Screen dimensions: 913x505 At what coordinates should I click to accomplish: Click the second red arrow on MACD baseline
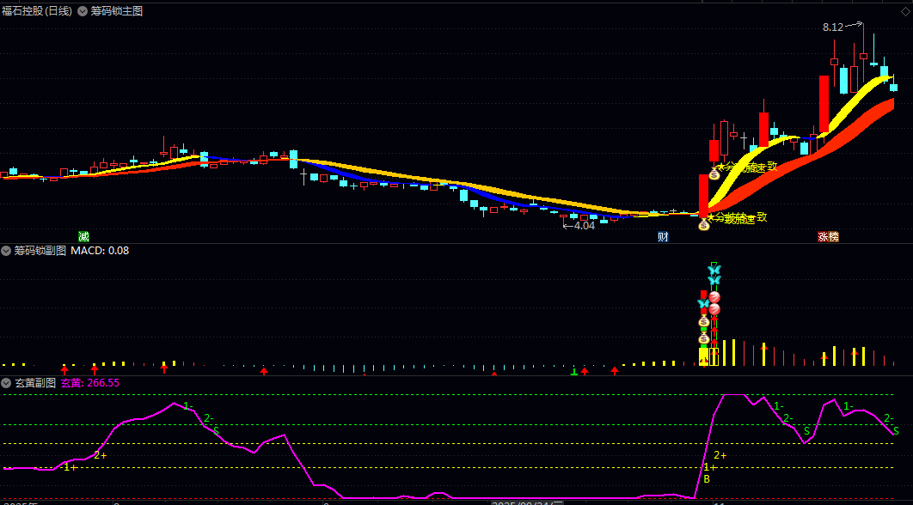tap(95, 369)
